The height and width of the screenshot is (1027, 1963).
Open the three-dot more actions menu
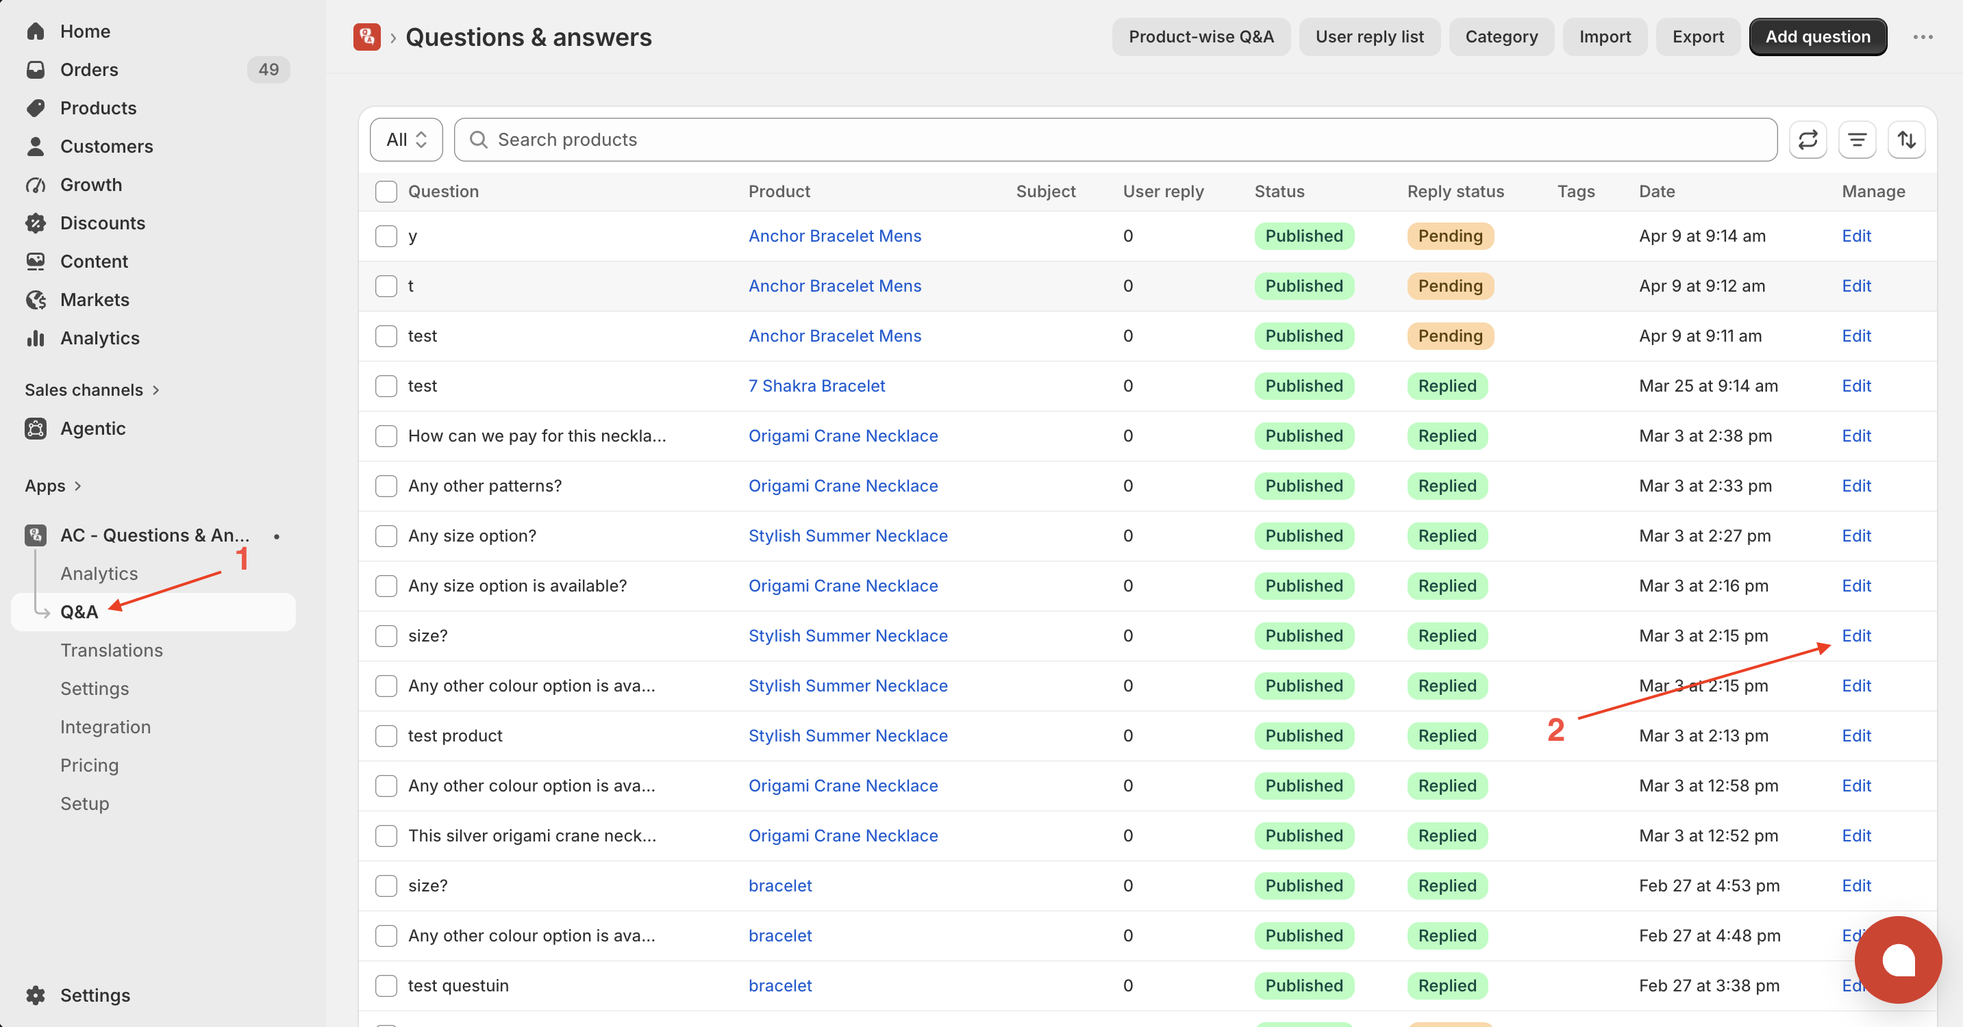(x=1923, y=36)
